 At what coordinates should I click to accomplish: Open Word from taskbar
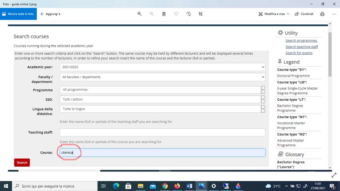tap(189, 186)
